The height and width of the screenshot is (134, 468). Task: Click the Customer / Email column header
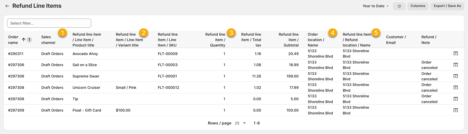click(396, 40)
